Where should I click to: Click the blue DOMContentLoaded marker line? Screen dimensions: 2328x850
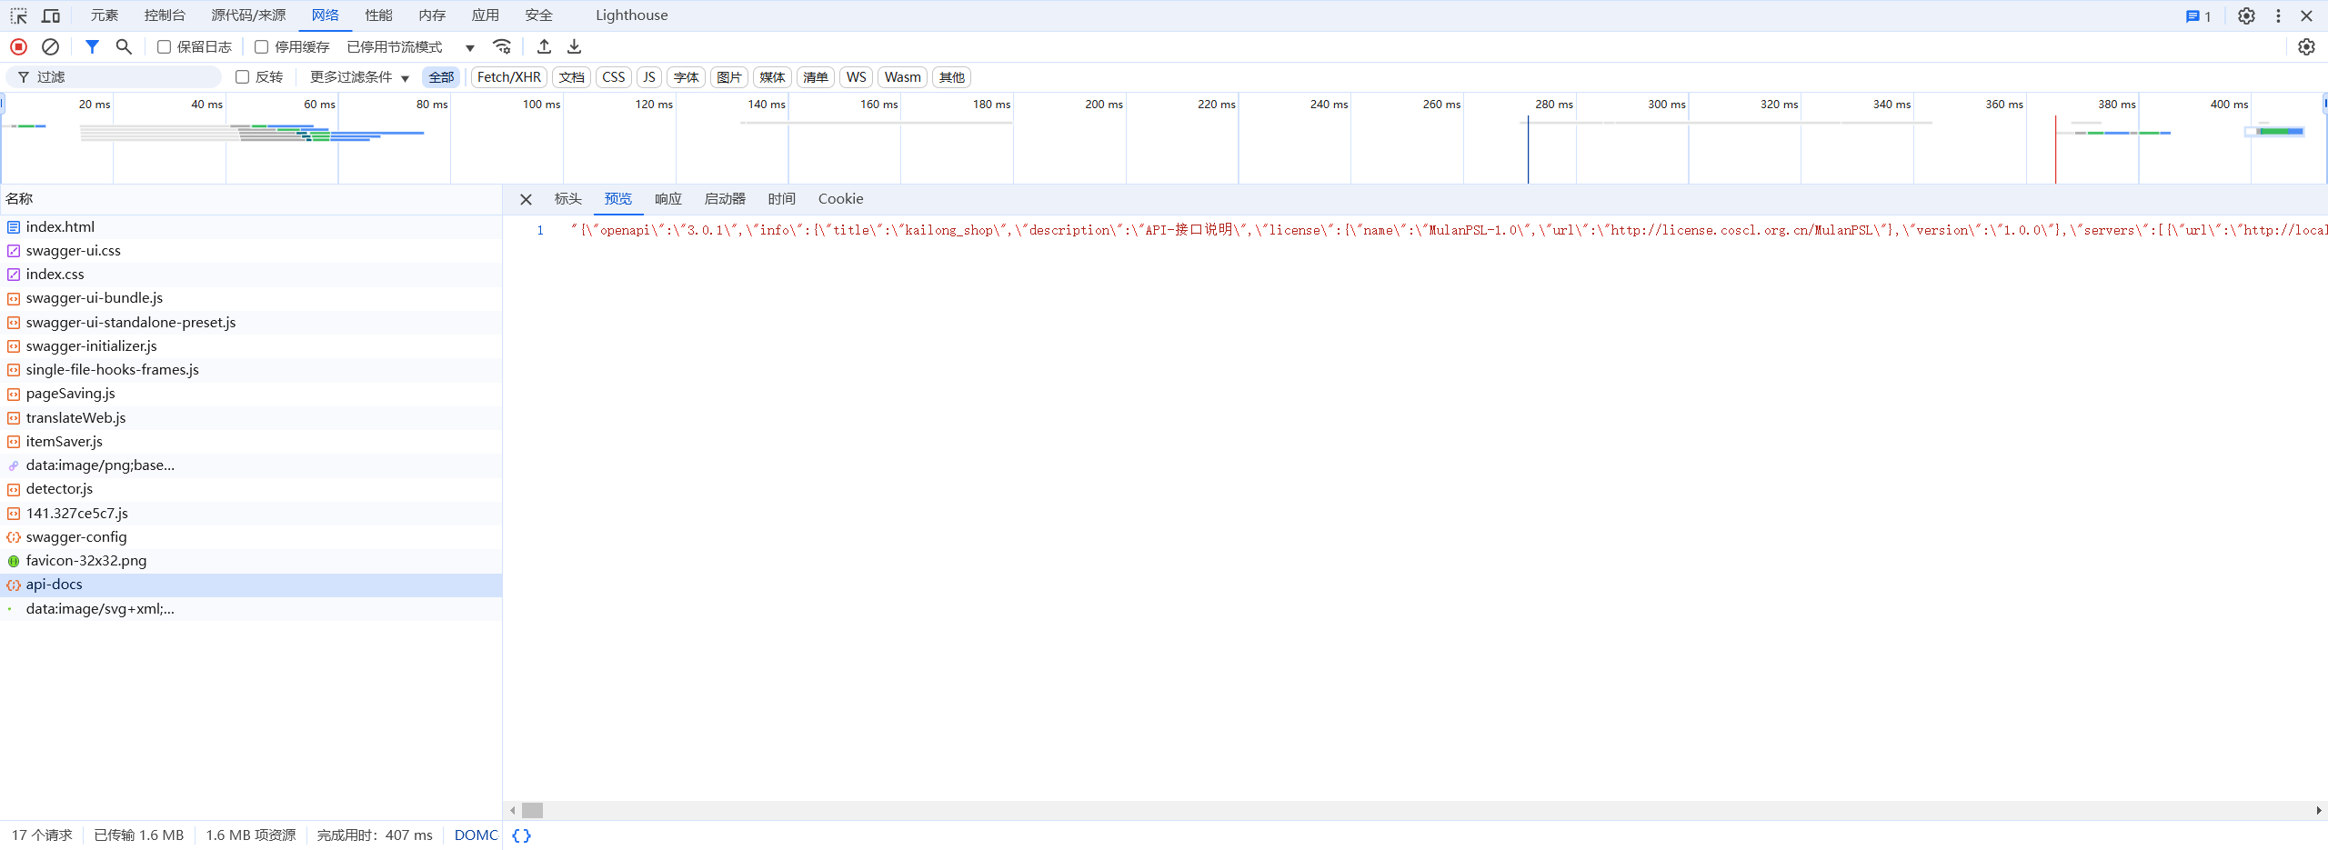[x=1528, y=150]
